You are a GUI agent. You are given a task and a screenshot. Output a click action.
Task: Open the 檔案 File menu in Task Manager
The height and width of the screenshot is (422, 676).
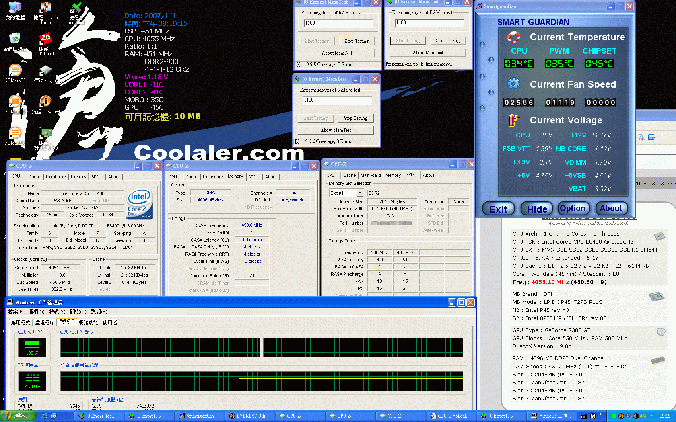[x=16, y=312]
